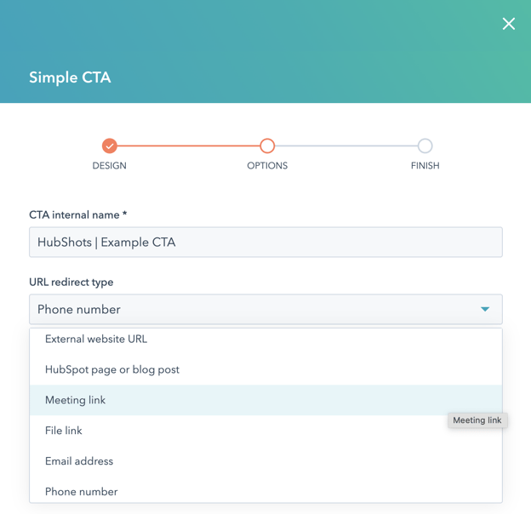Select Email address redirect type
531x514 pixels.
point(79,461)
